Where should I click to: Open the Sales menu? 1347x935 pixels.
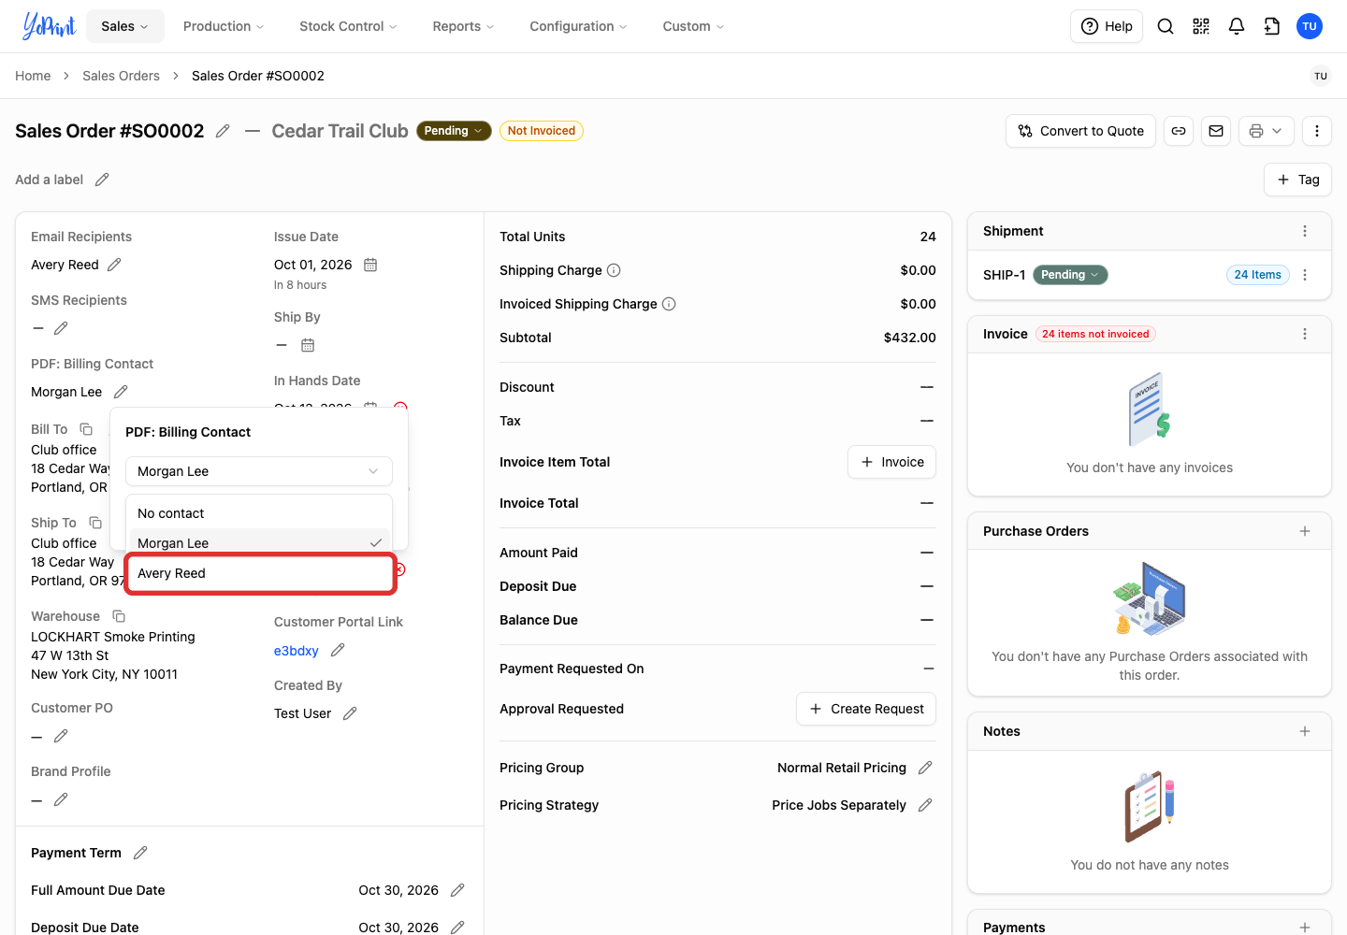tap(125, 26)
